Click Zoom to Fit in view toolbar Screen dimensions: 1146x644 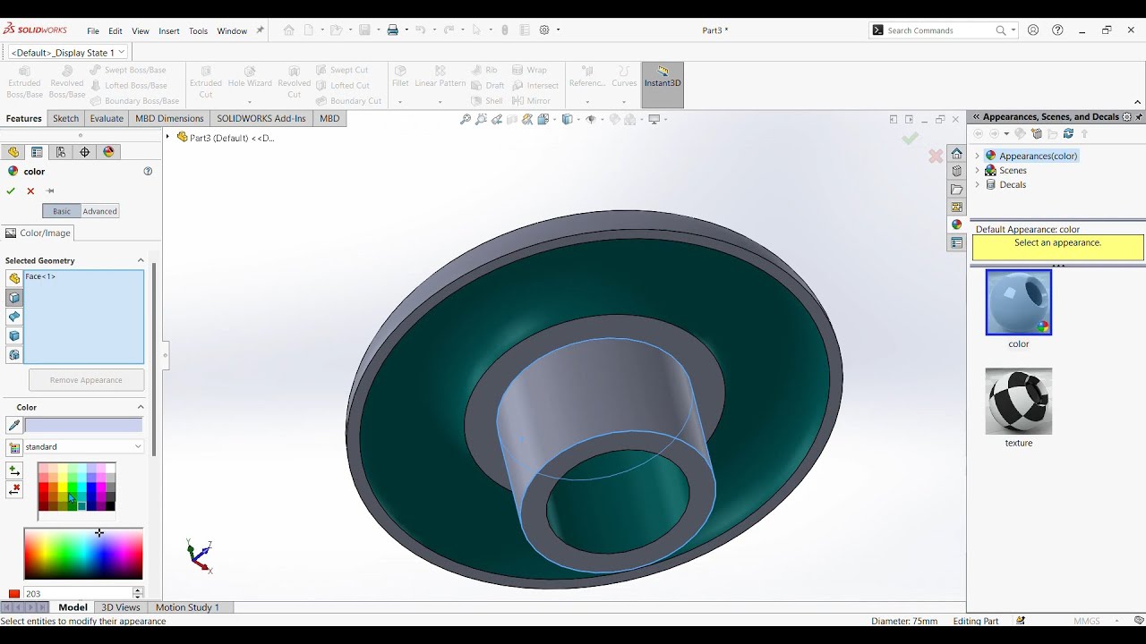coord(466,119)
